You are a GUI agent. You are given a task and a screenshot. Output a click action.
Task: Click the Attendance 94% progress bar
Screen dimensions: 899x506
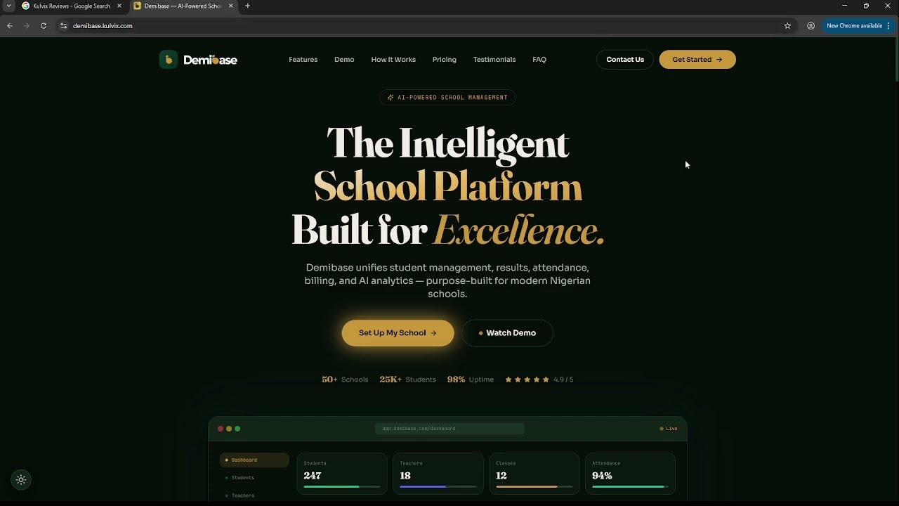coord(630,486)
